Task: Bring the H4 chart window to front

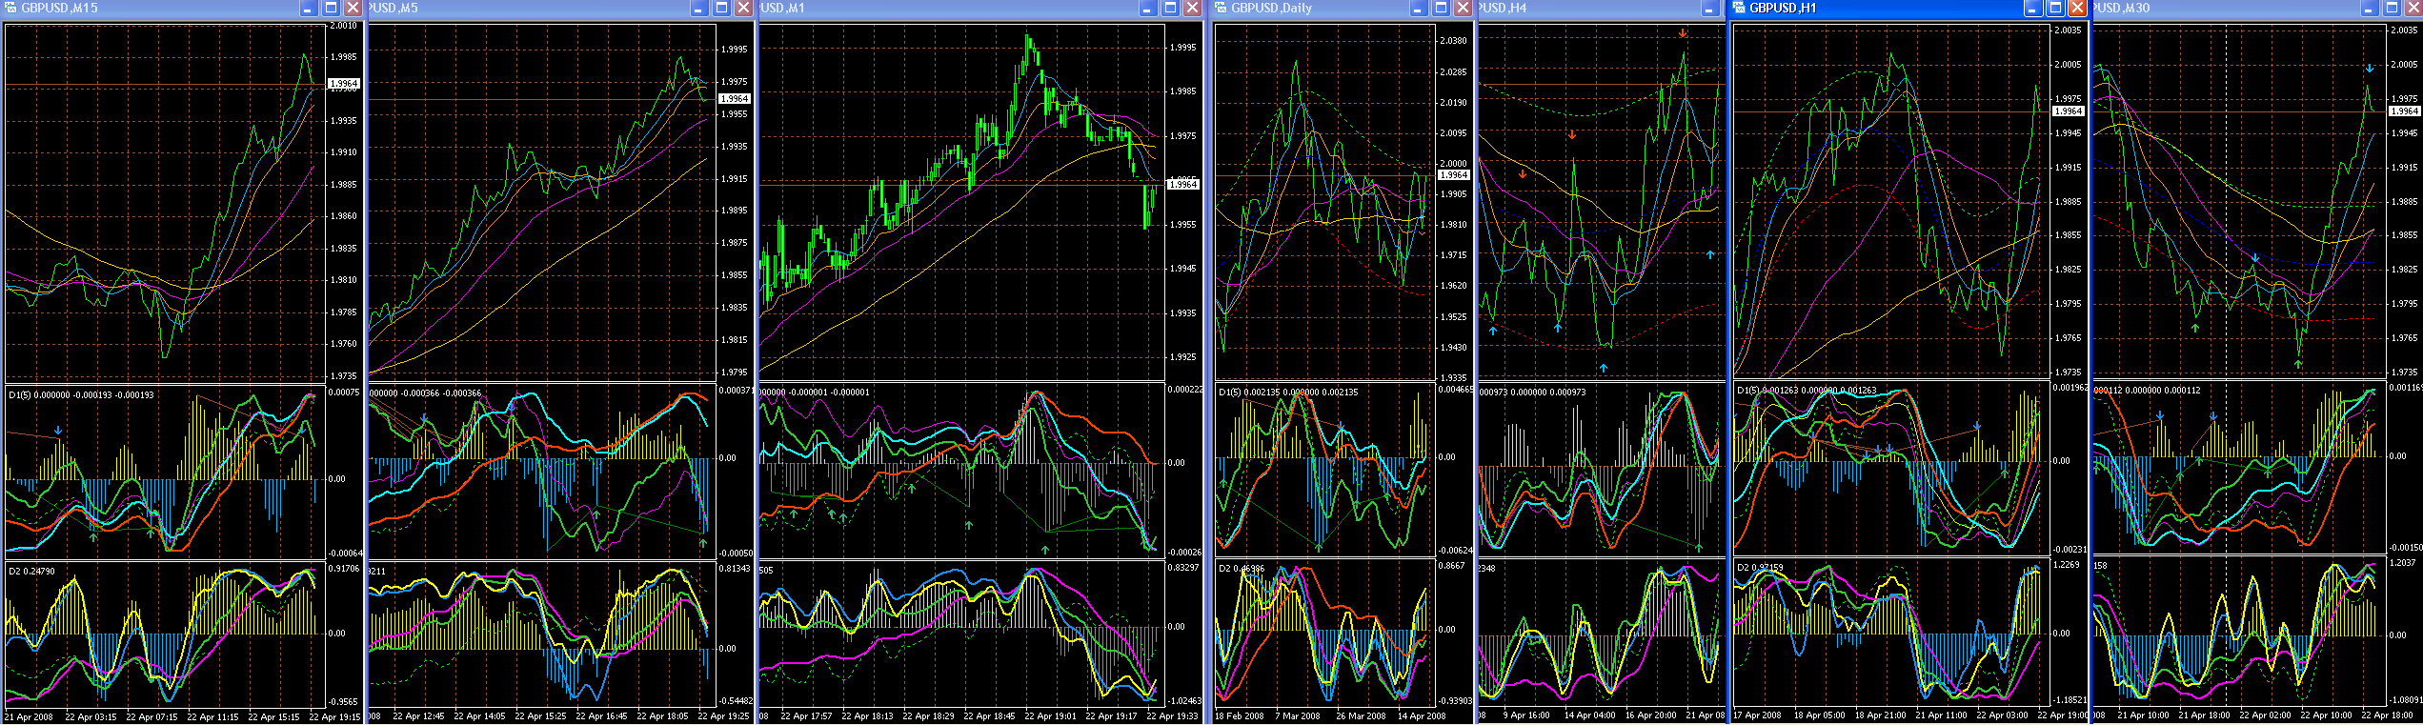Action: pyautogui.click(x=1503, y=8)
